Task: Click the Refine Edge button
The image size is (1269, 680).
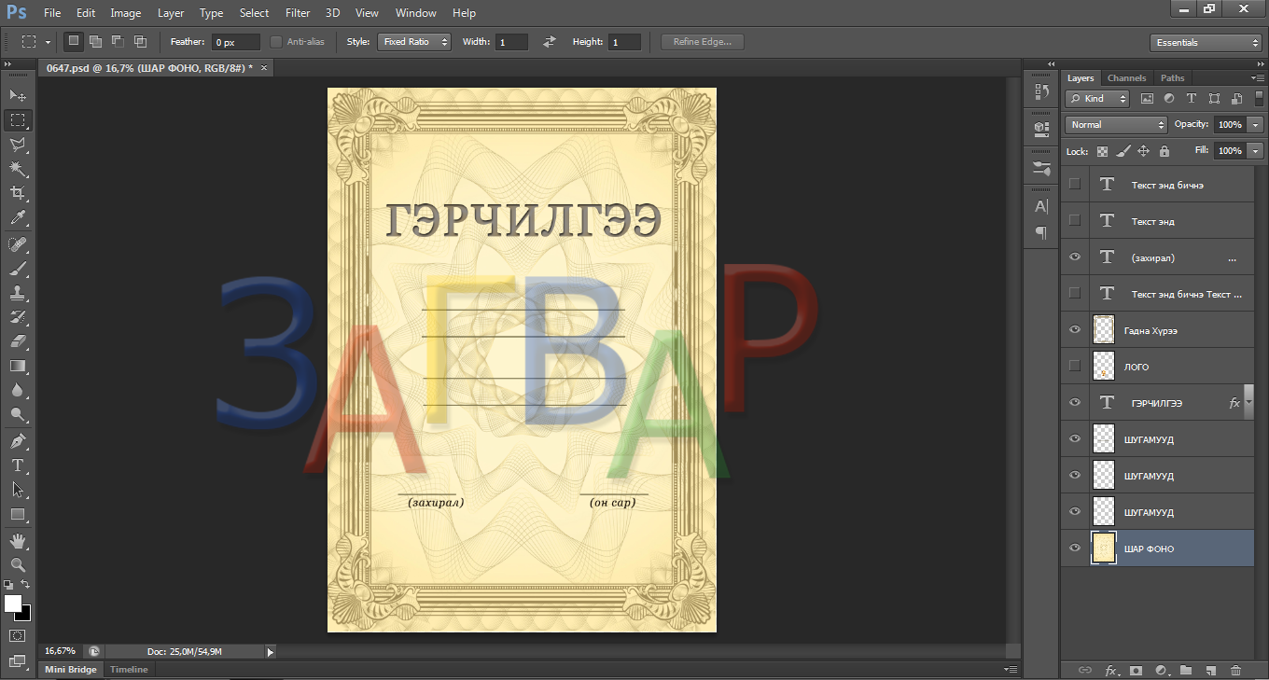Action: 702,42
